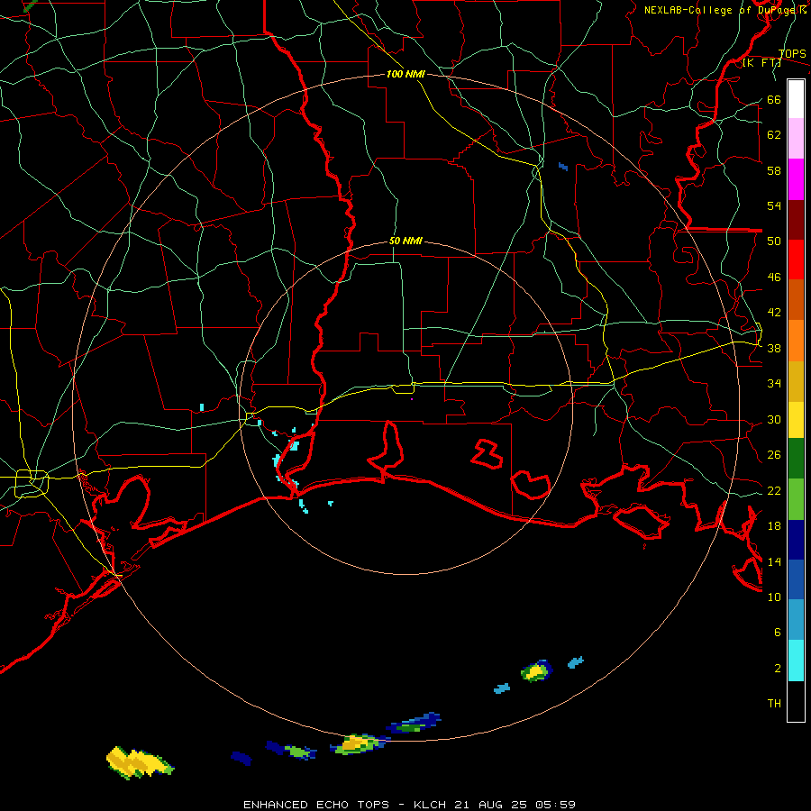Click the legend value "18"
Viewport: 811px width, 811px height.
[774, 526]
